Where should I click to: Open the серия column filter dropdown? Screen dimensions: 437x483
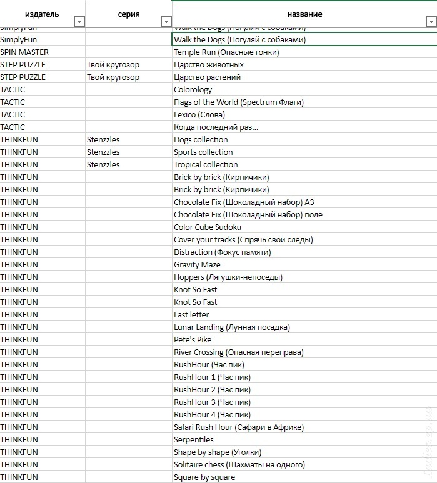(x=166, y=22)
